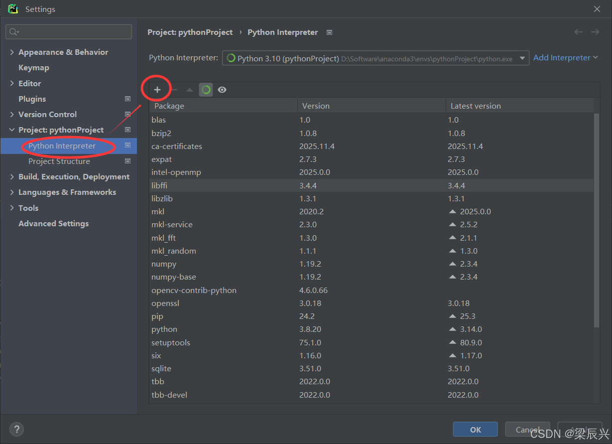This screenshot has height=444, width=612.
Task: Click the Cancel button
Action: pyautogui.click(x=527, y=430)
